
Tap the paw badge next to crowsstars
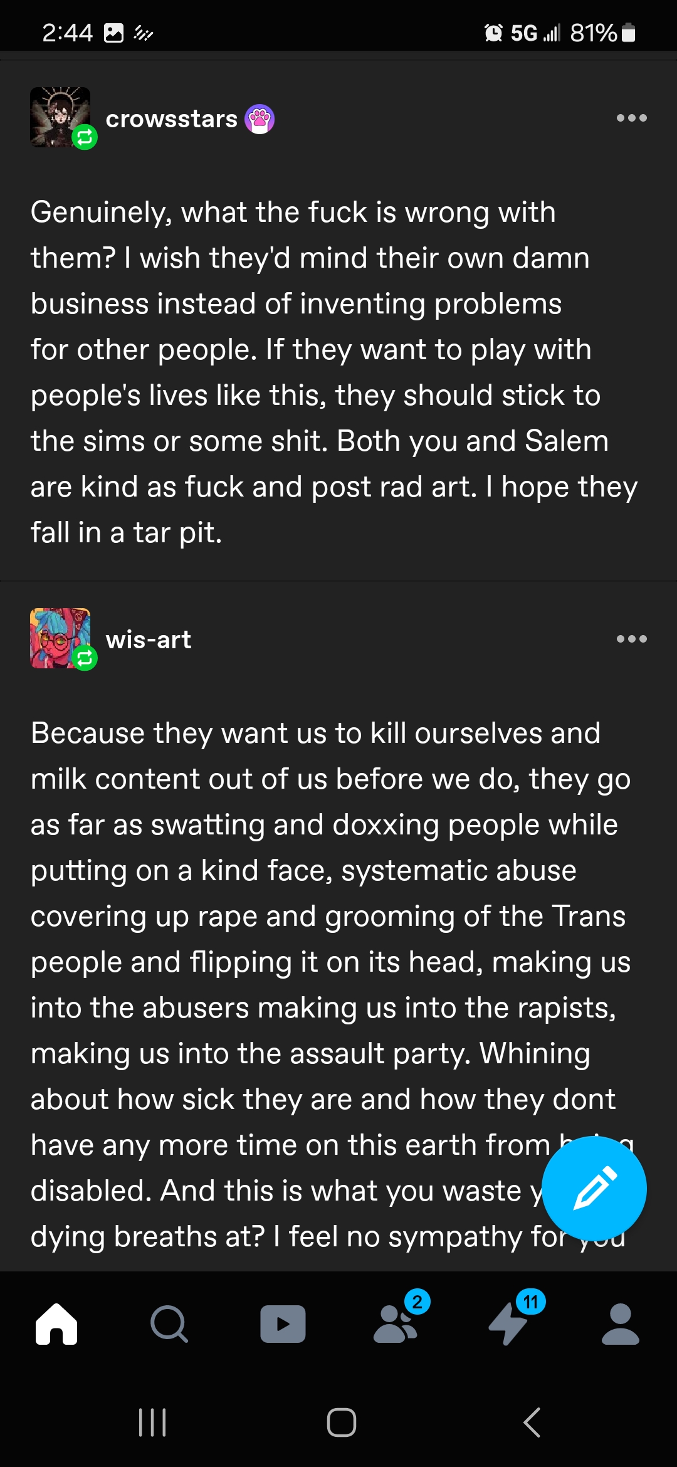tap(260, 119)
